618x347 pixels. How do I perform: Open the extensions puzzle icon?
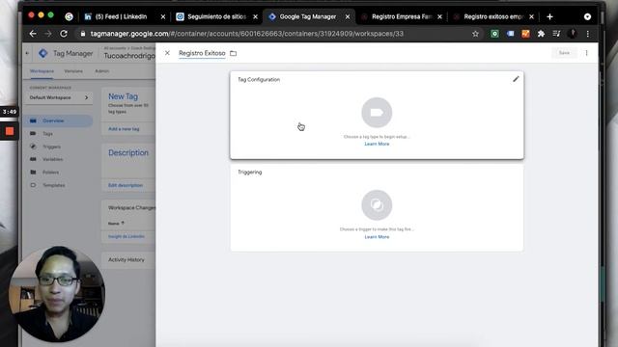(x=541, y=34)
